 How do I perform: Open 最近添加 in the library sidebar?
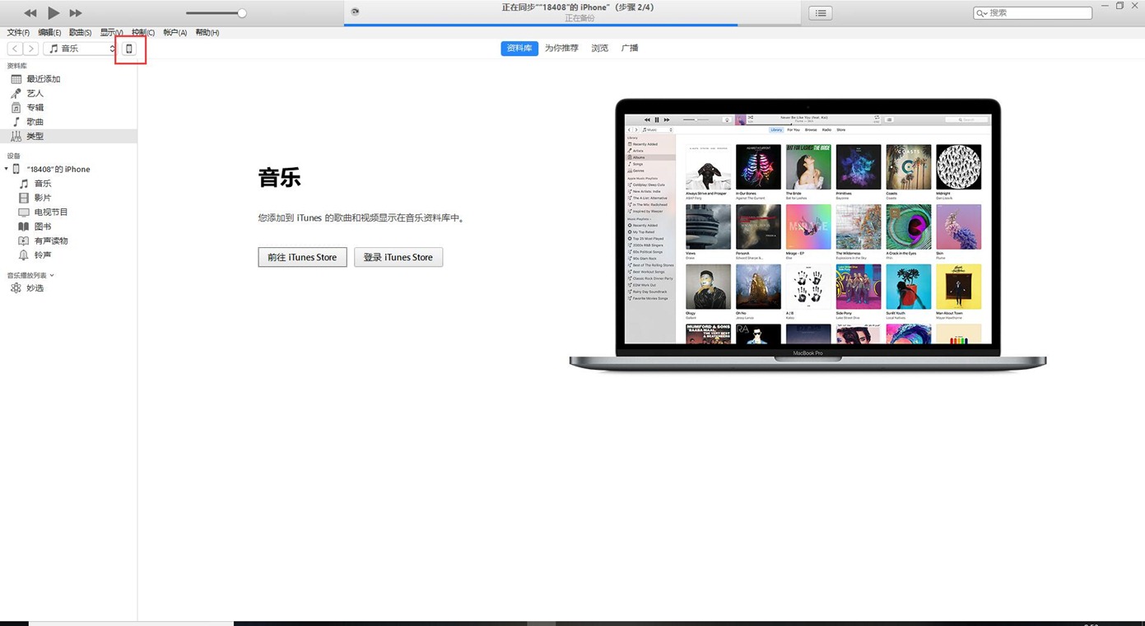(43, 79)
